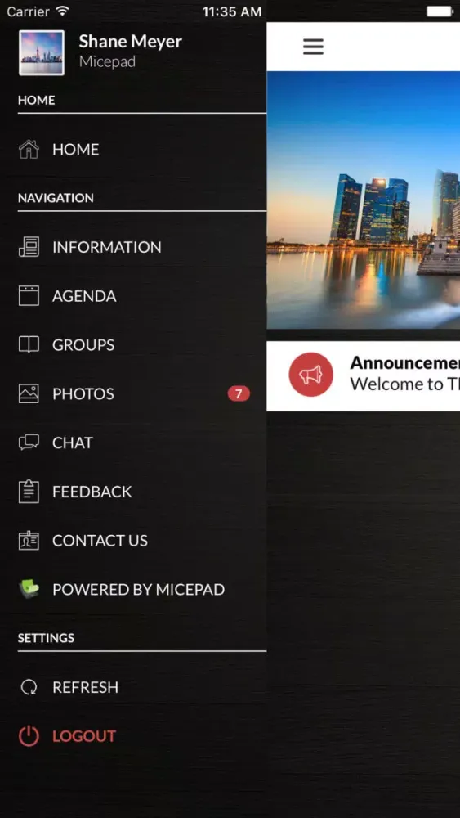Tap the Wi-Fi status icon
This screenshot has height=818, width=460.
[63, 11]
